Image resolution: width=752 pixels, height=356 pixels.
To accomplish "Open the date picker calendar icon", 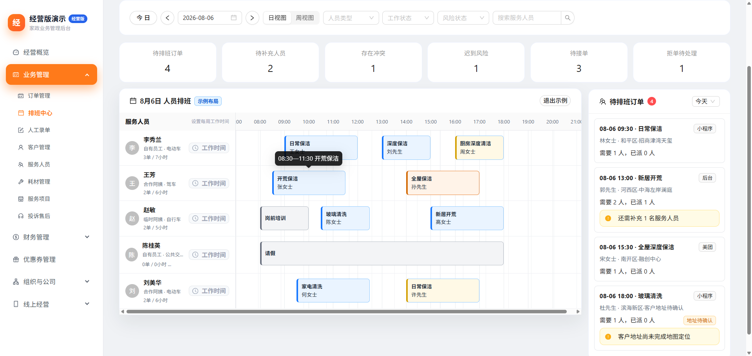I will click(234, 18).
